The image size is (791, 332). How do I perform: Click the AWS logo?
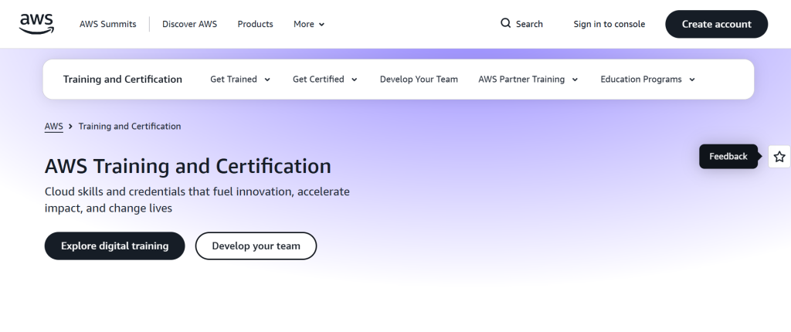(36, 24)
